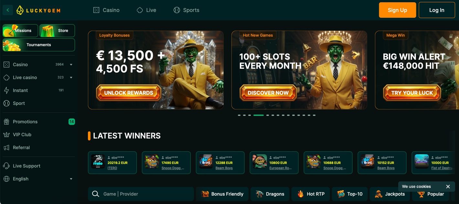Close the We use cookies notice
This screenshot has width=459, height=204.
(448, 187)
